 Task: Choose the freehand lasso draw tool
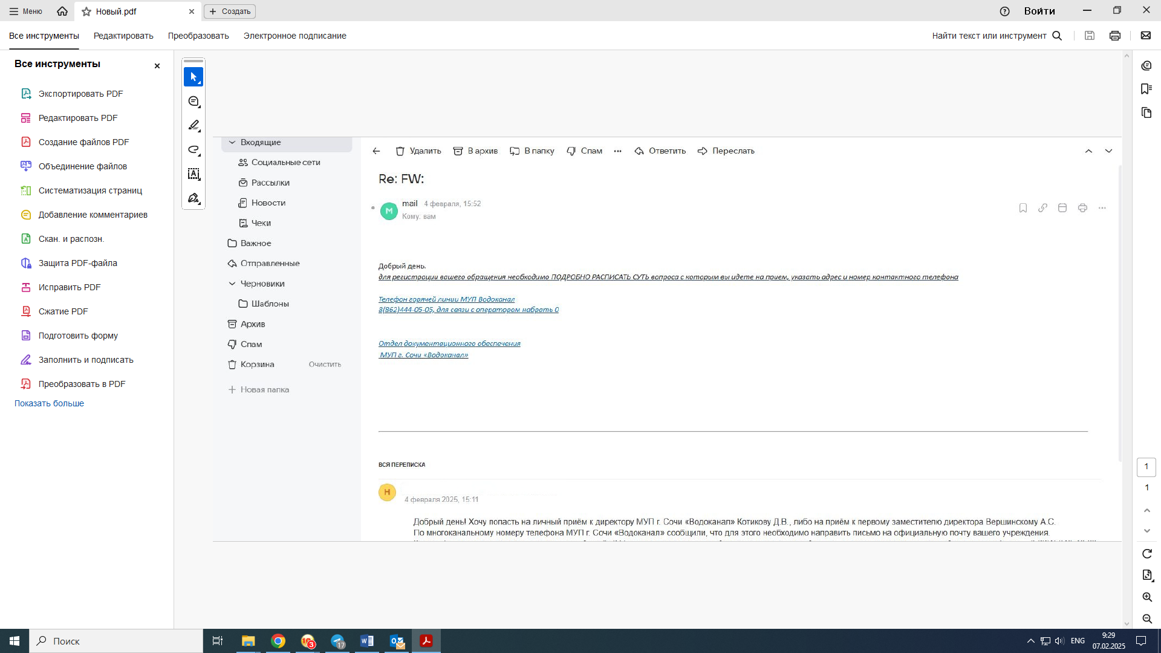click(x=193, y=150)
